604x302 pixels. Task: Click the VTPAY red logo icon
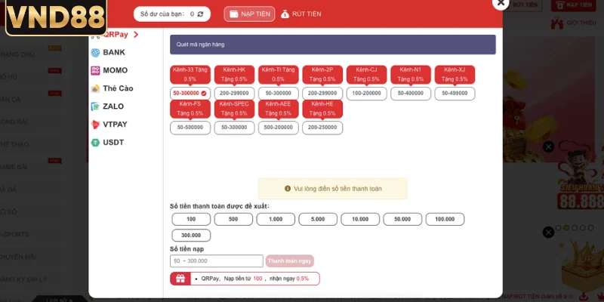[95, 125]
